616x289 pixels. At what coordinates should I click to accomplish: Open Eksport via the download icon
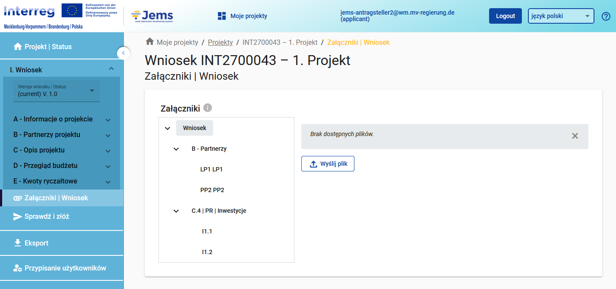point(18,243)
